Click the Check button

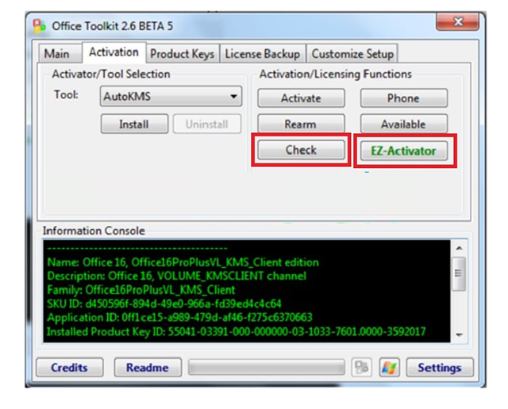301,150
